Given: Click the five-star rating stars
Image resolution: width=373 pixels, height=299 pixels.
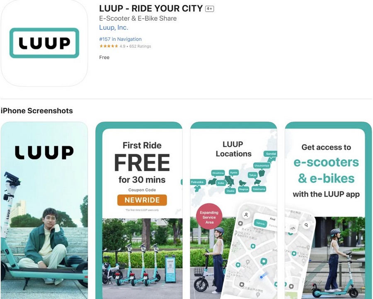Looking at the screenshot, I should [109, 46].
